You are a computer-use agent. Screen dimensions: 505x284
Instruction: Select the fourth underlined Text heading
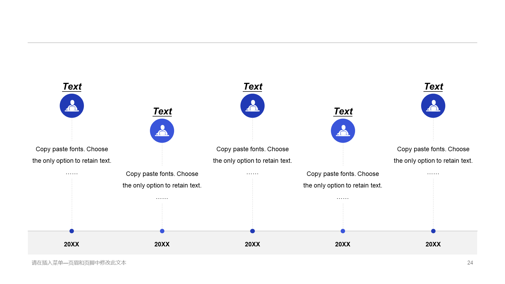click(x=343, y=111)
